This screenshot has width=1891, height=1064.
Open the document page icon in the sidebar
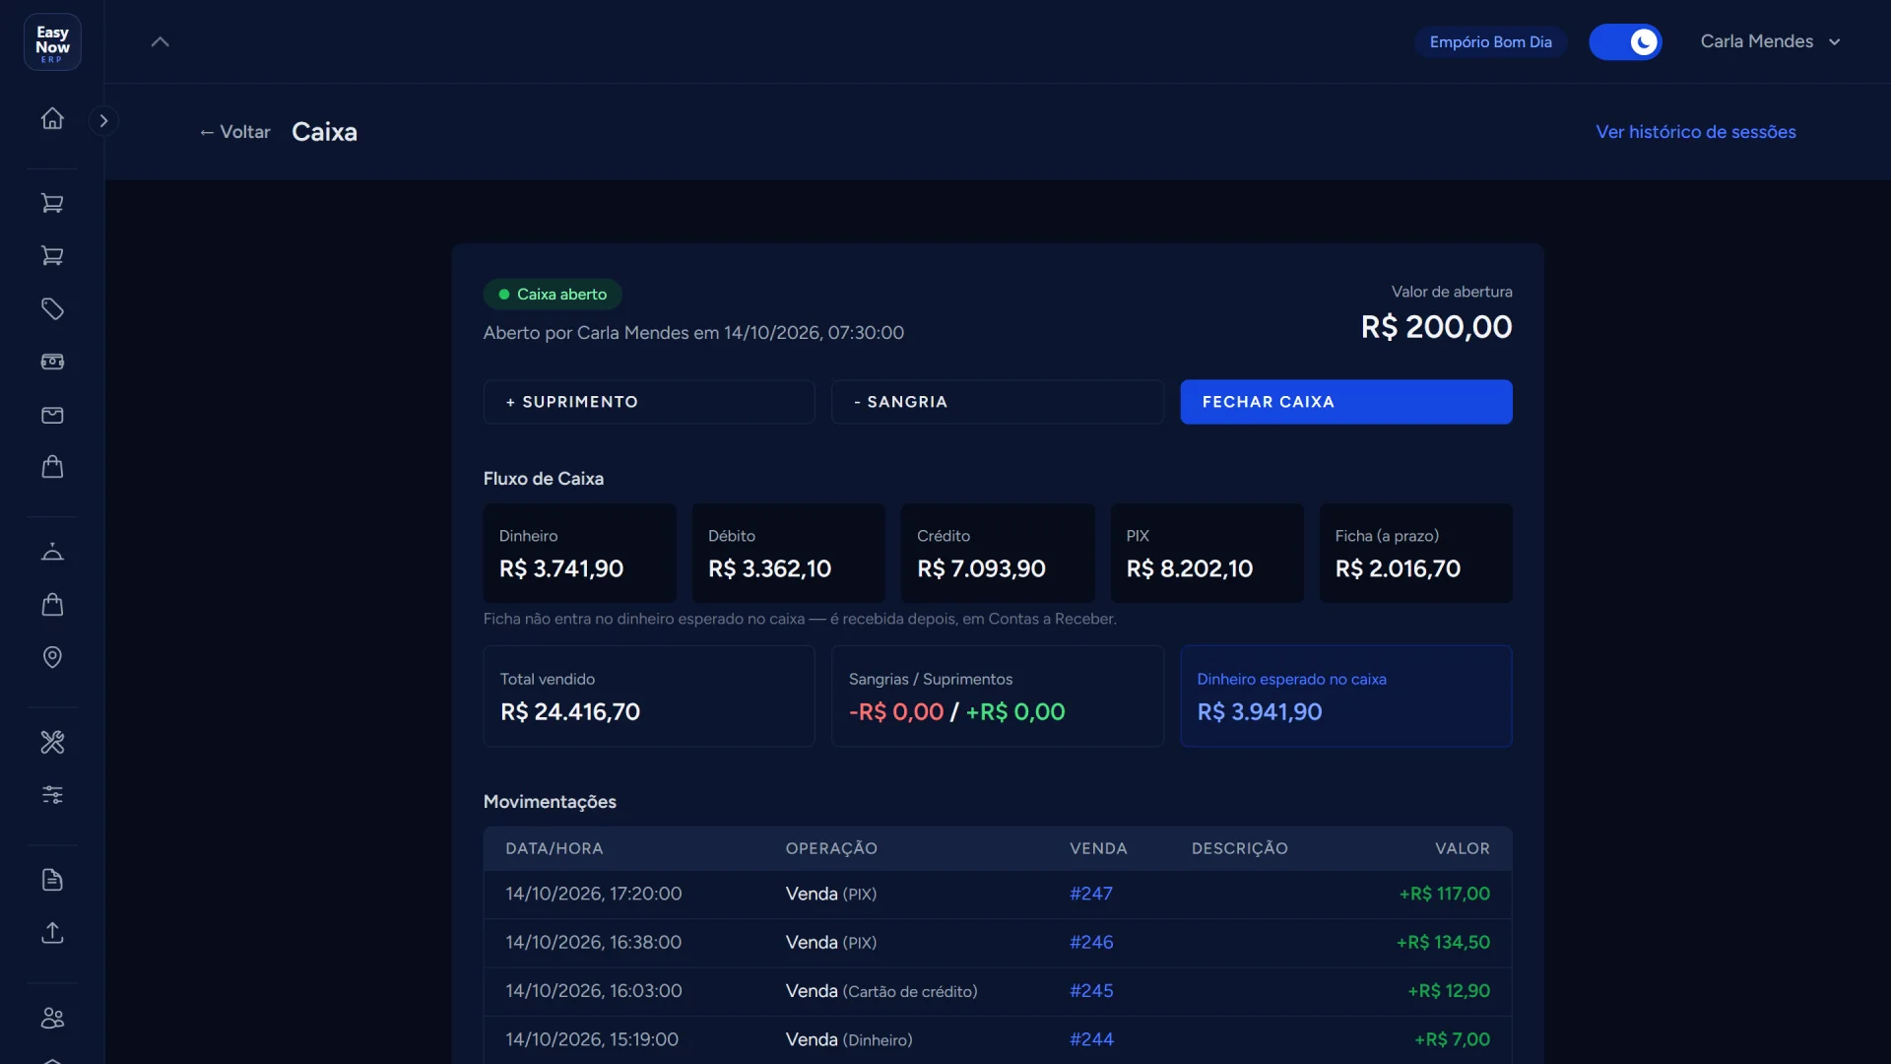(52, 880)
